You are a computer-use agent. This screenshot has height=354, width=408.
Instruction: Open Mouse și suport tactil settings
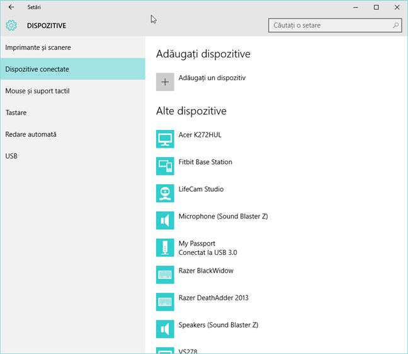pos(72,91)
